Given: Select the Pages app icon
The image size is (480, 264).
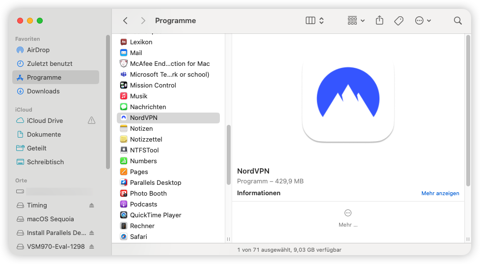Looking at the screenshot, I should tap(124, 172).
